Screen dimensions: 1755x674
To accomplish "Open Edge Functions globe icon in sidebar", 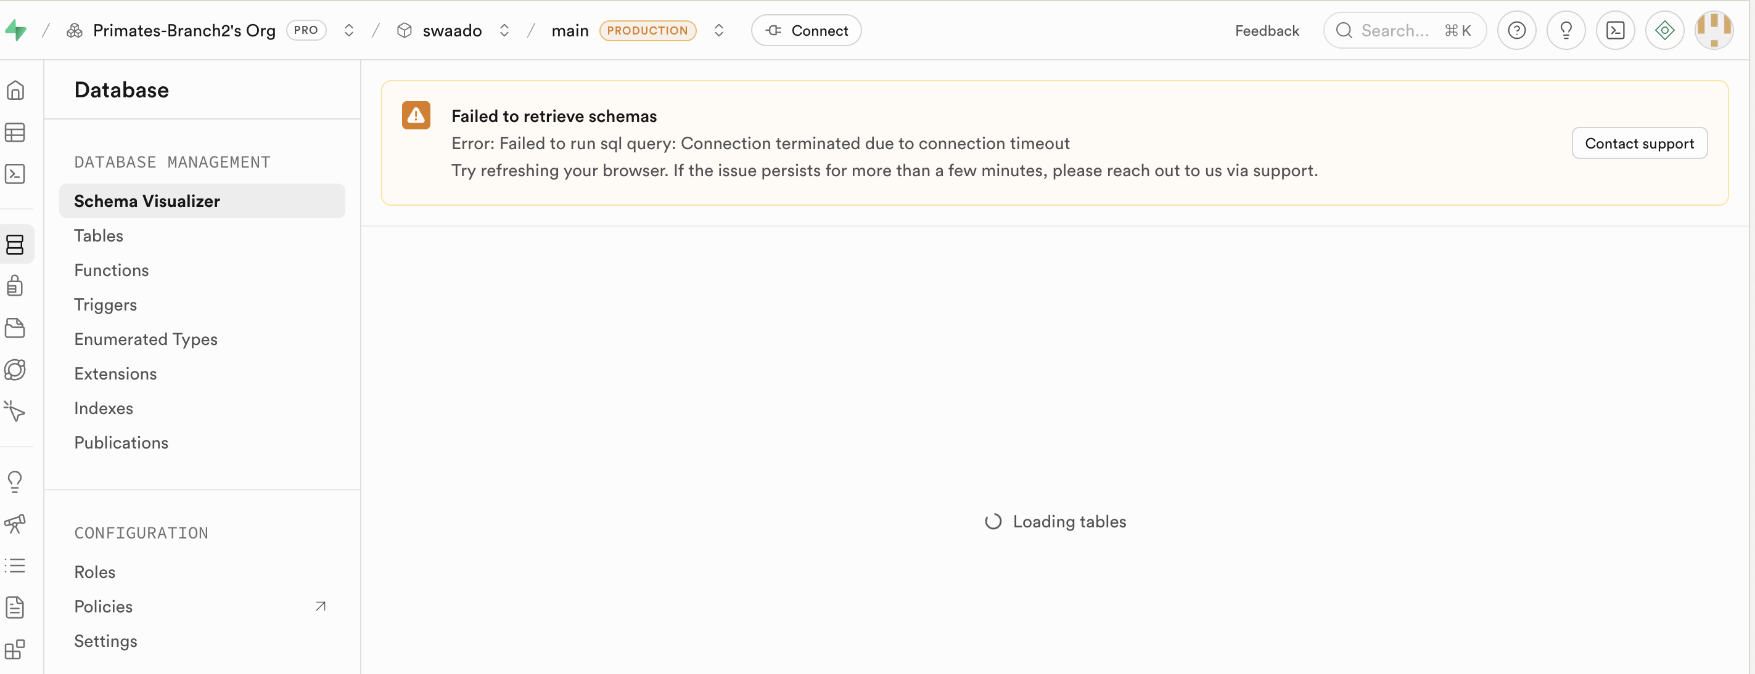I will click(x=15, y=370).
